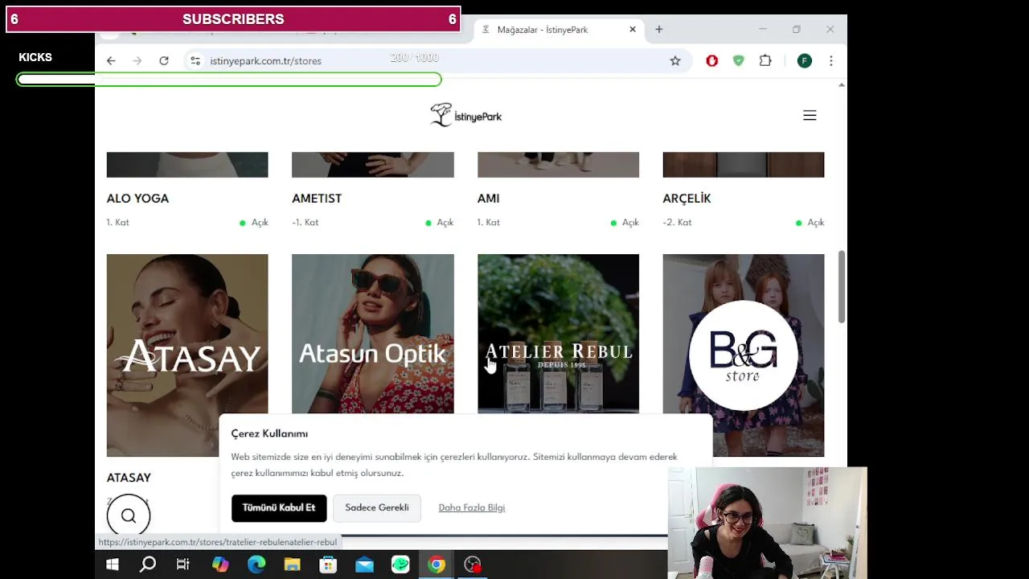Open the ALO YOGA store link

[x=137, y=199]
